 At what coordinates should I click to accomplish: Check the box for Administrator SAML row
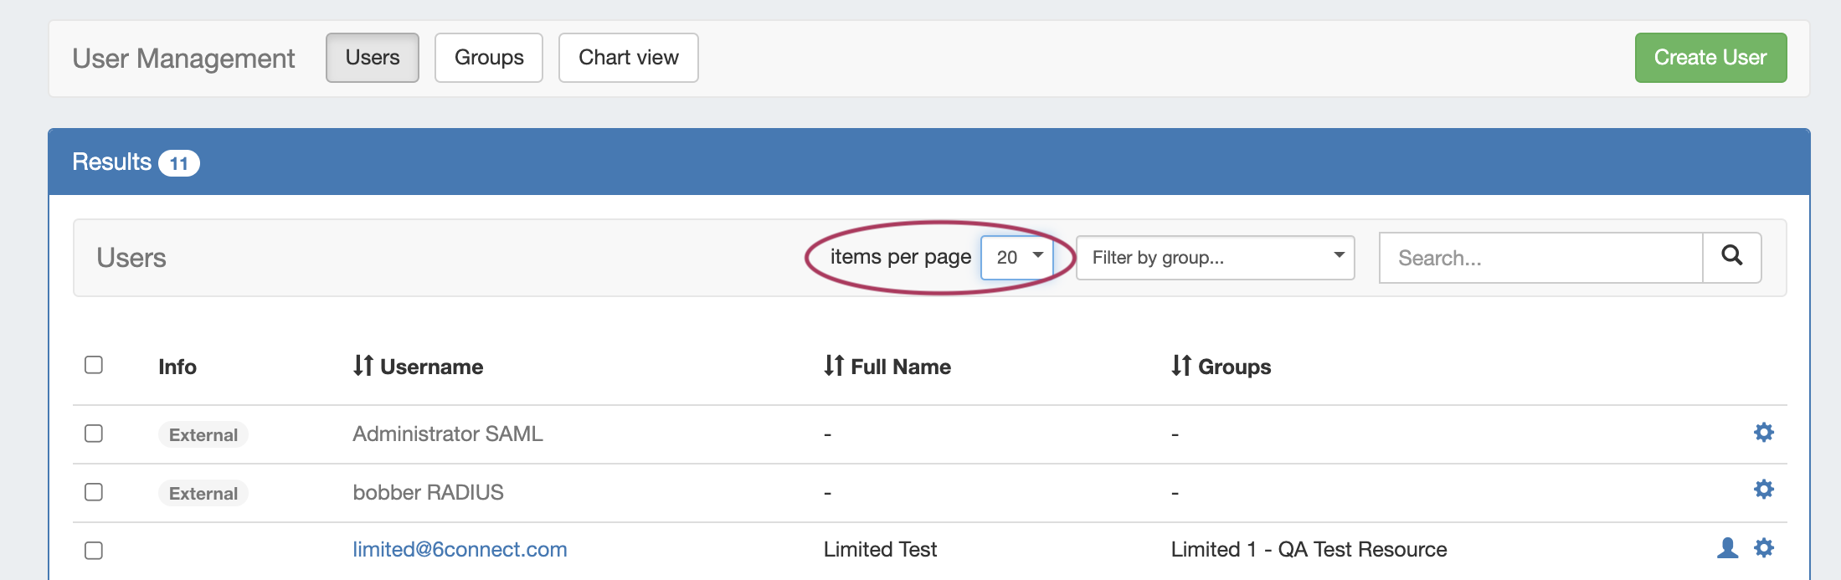pos(94,434)
